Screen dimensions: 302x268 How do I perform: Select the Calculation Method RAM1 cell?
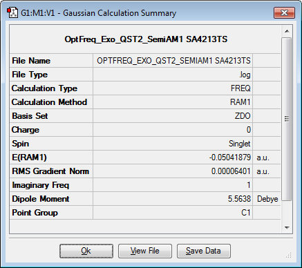click(173, 102)
